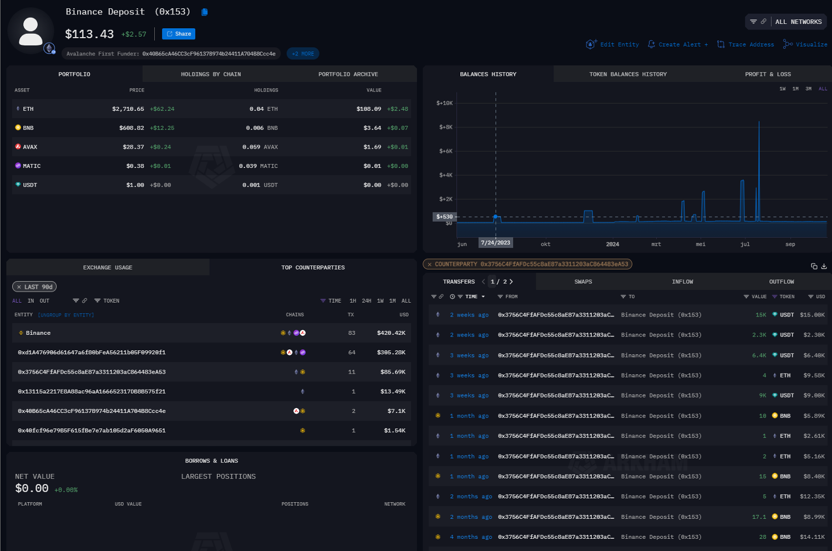This screenshot has height=551, width=832.
Task: Remove the LAST 90d filter chip
Action: click(19, 287)
